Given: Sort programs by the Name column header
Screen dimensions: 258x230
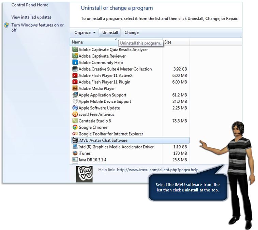Looking at the screenshot, I should (x=77, y=42).
